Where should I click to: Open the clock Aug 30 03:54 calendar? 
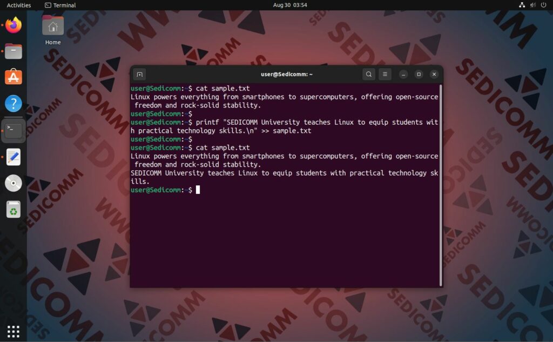(290, 5)
